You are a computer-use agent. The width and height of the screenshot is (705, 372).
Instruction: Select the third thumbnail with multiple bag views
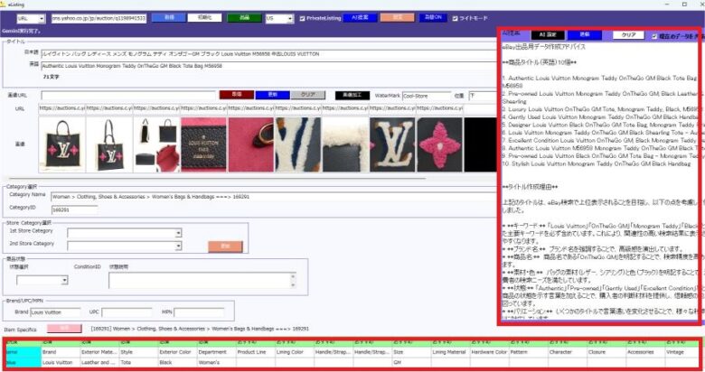point(156,144)
